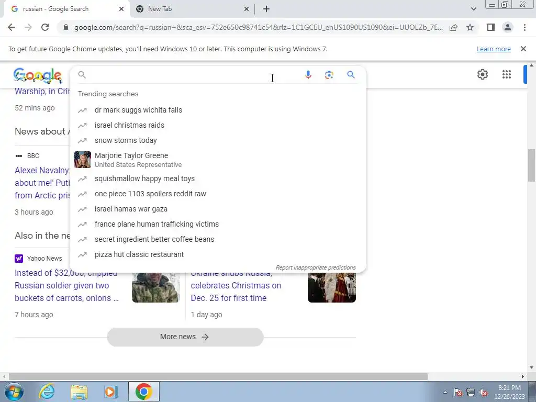Screen dimensions: 536x402
Task: Select suggestion pizza hut classic restaurant
Action: point(218,254)
